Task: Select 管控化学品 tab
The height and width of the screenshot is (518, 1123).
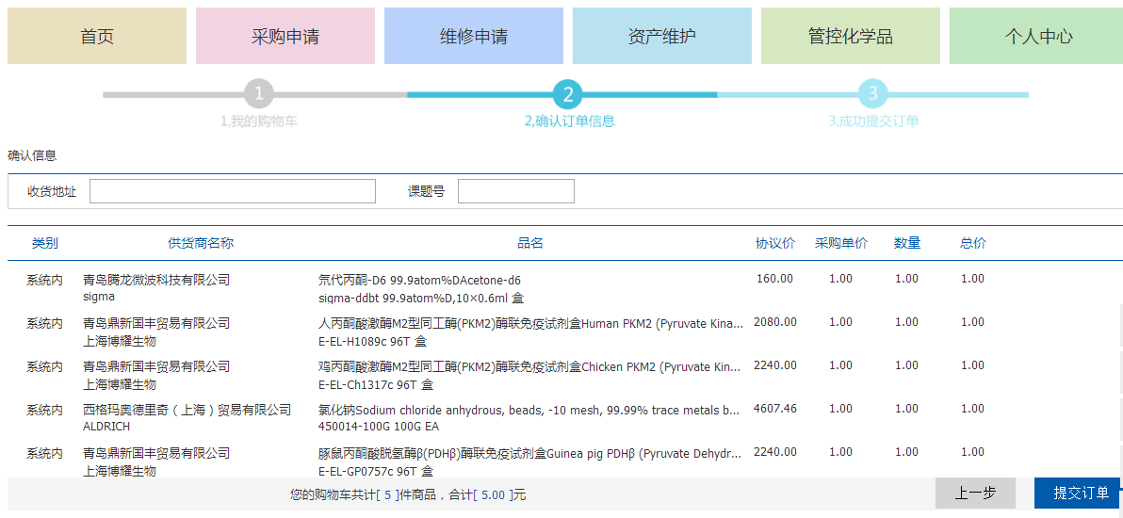Action: pos(850,36)
